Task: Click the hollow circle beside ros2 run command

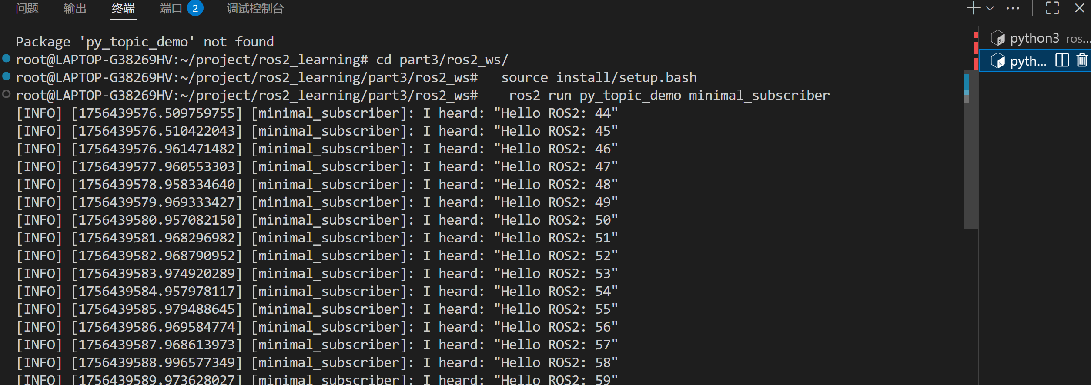Action: point(7,94)
